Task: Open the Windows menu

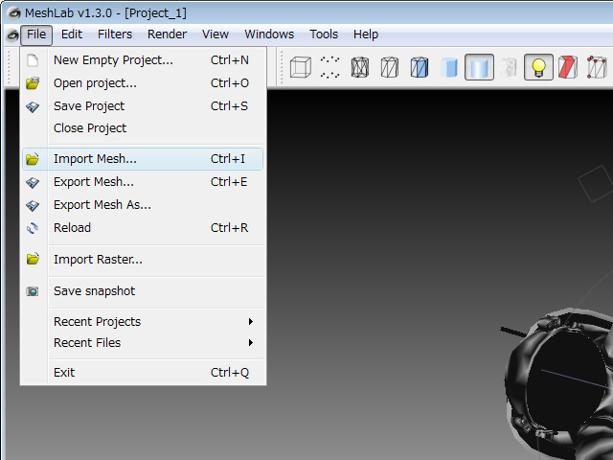Action: (x=269, y=34)
